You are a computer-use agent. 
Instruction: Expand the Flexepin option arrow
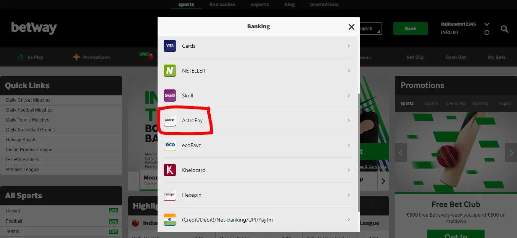(x=349, y=195)
